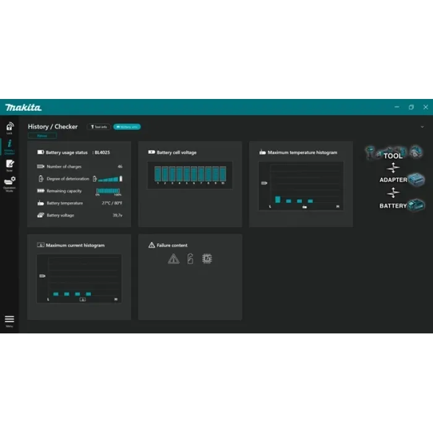This screenshot has width=433, height=433.
Task: Open Operation Mode from the sidebar
Action: (x=9, y=182)
